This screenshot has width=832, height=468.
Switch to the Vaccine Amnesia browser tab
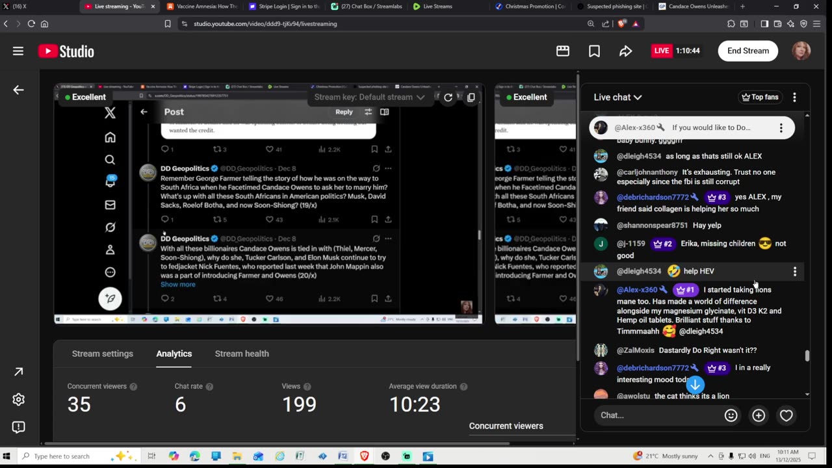(x=201, y=6)
